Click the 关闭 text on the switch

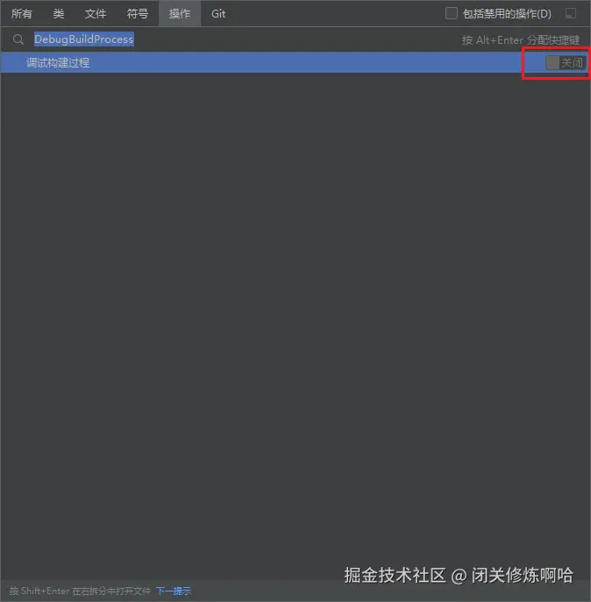tap(573, 63)
